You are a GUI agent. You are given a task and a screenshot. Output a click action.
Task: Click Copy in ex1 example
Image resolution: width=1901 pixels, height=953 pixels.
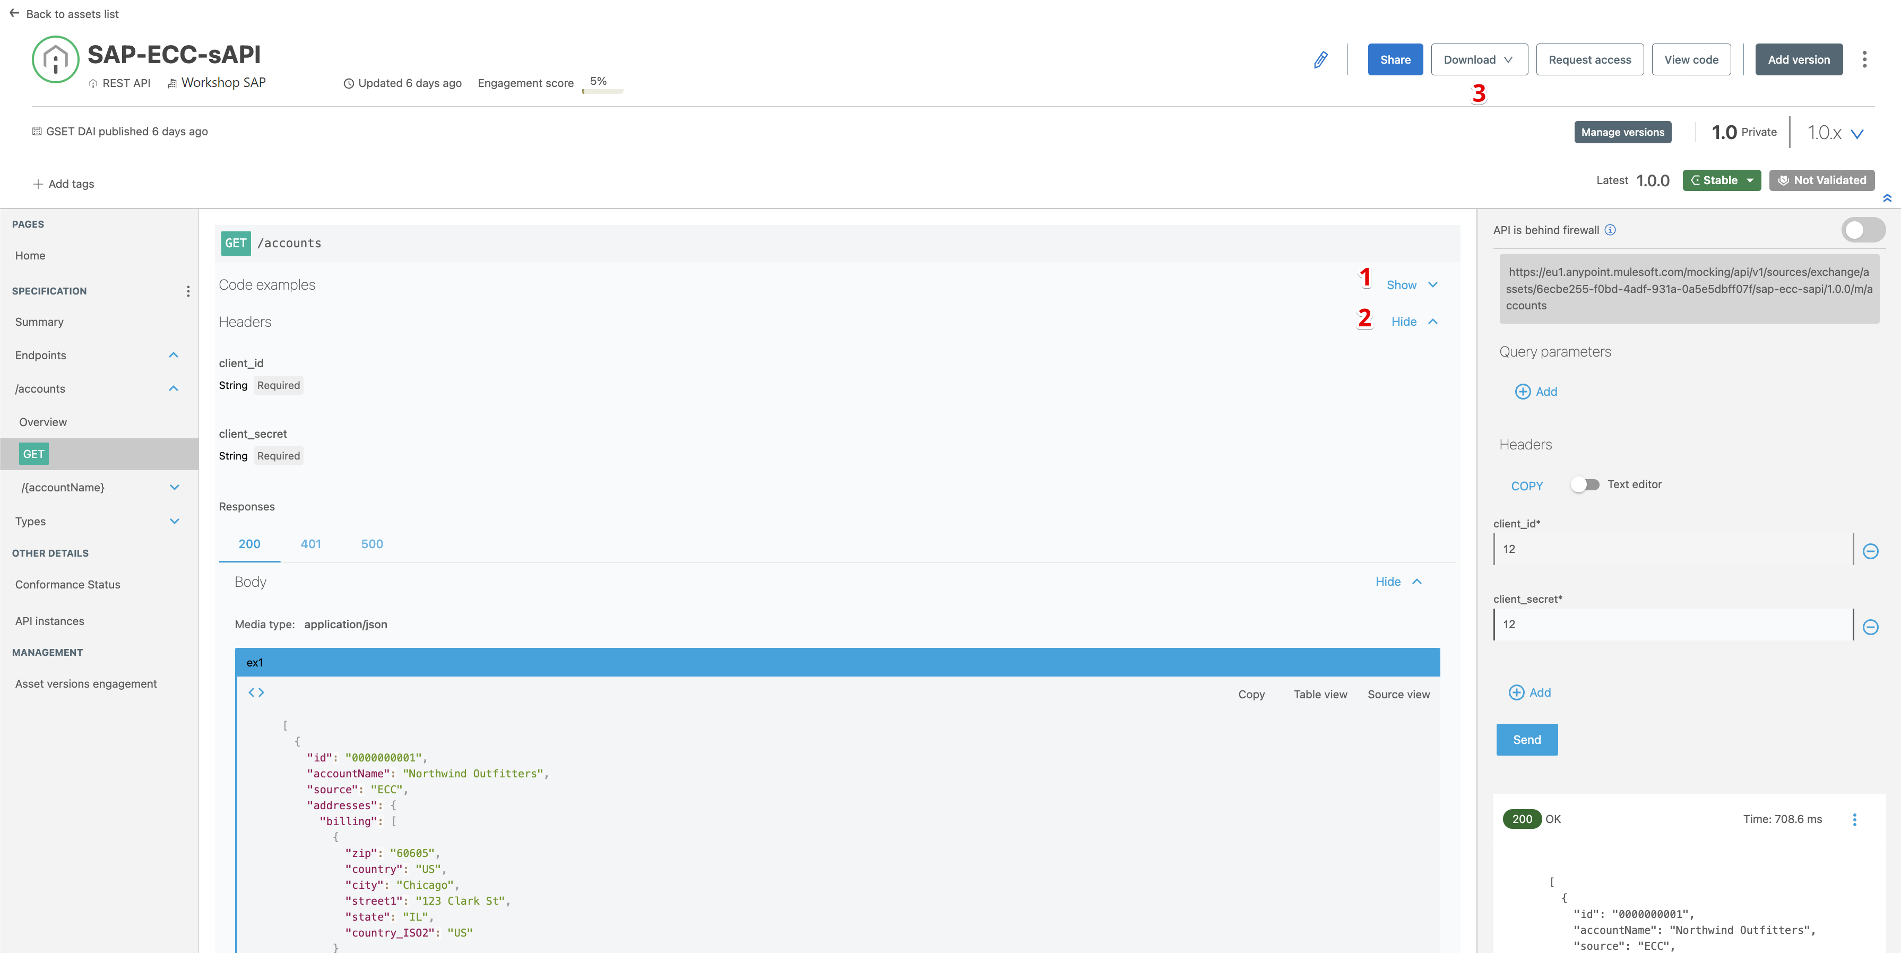click(1251, 695)
